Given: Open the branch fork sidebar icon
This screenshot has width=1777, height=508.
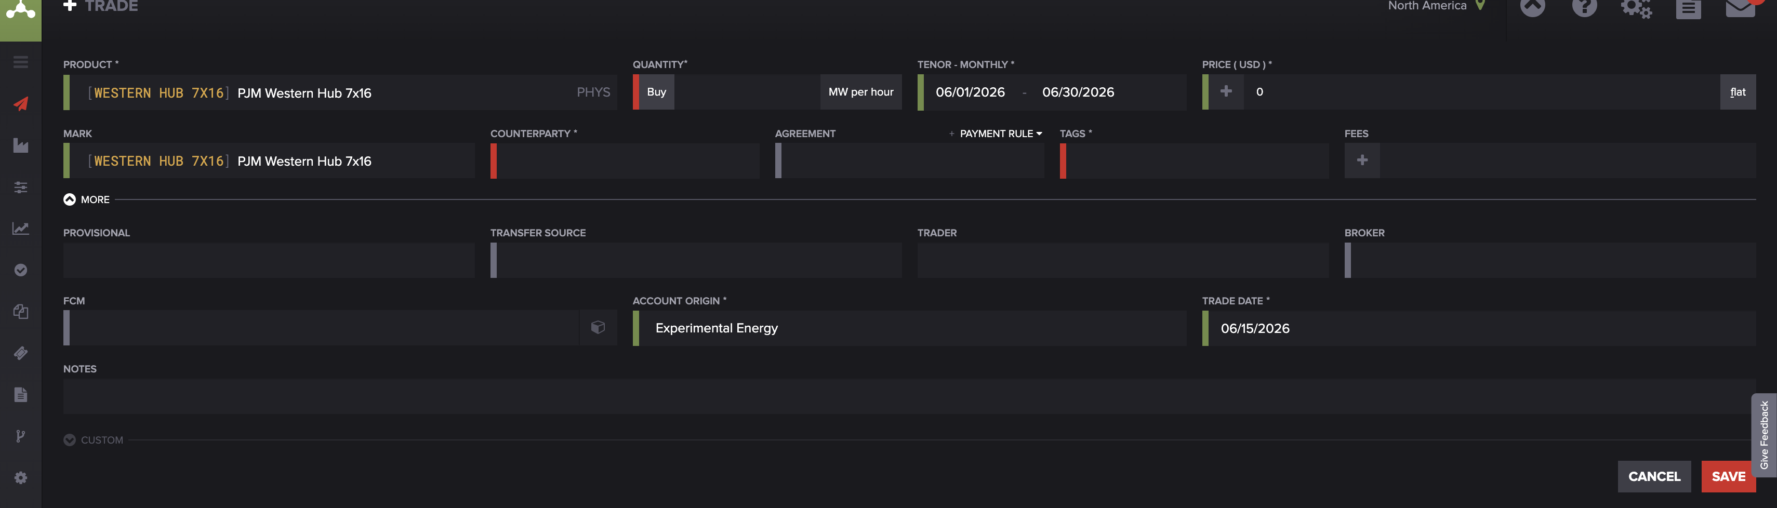Looking at the screenshot, I should (21, 436).
